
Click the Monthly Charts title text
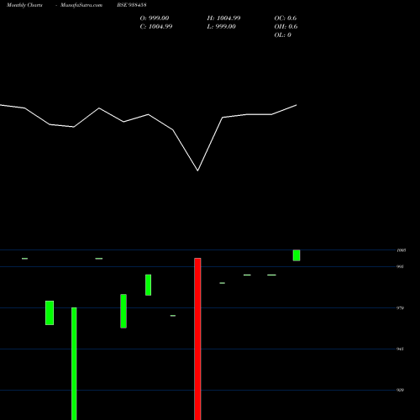click(x=24, y=5)
